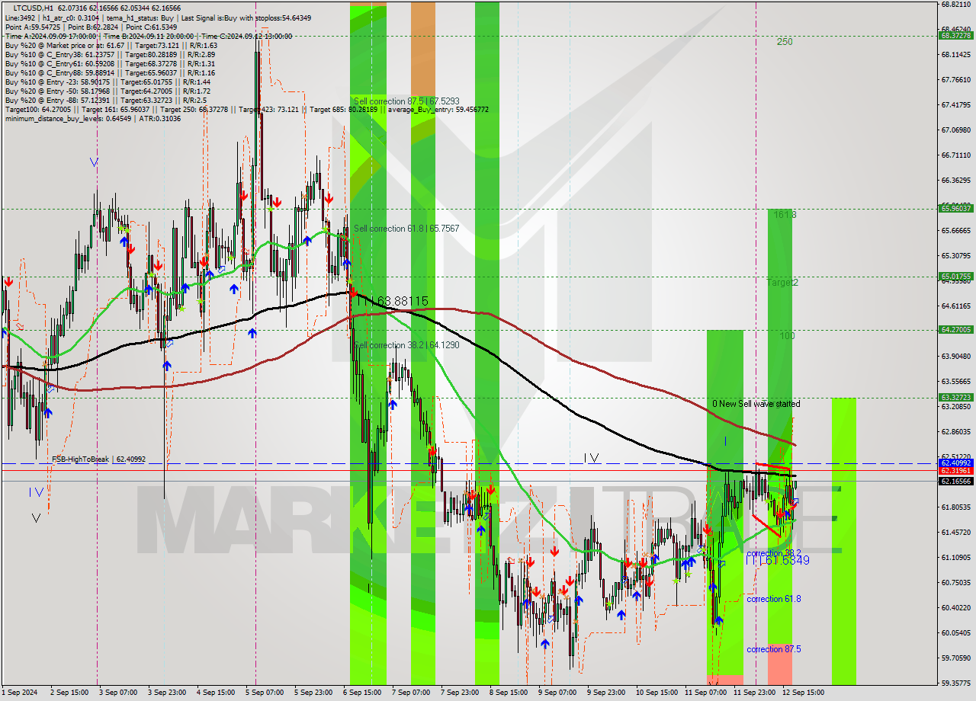This screenshot has height=701, width=976.
Task: Select the blue 'correction 61.8' label
Action: coord(773,599)
